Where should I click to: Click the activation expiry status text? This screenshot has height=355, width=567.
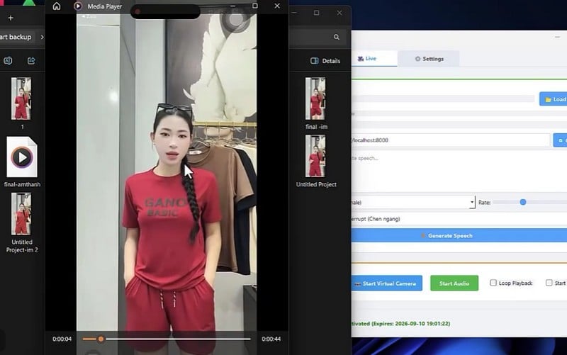(x=400, y=324)
